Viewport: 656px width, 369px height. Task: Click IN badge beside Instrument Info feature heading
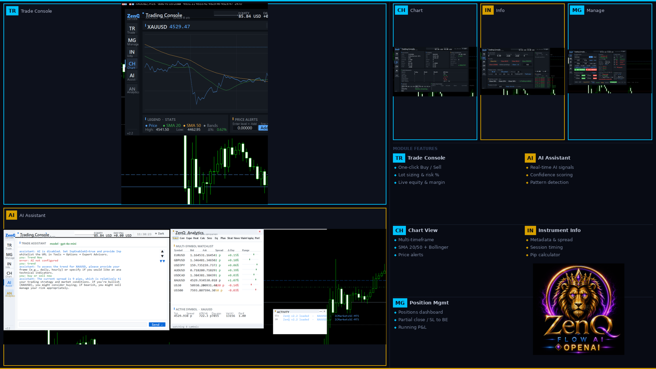pyautogui.click(x=530, y=230)
